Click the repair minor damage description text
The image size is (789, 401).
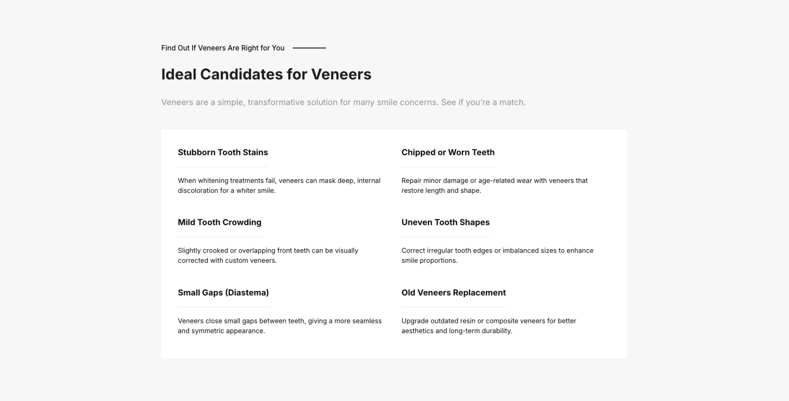coord(494,186)
